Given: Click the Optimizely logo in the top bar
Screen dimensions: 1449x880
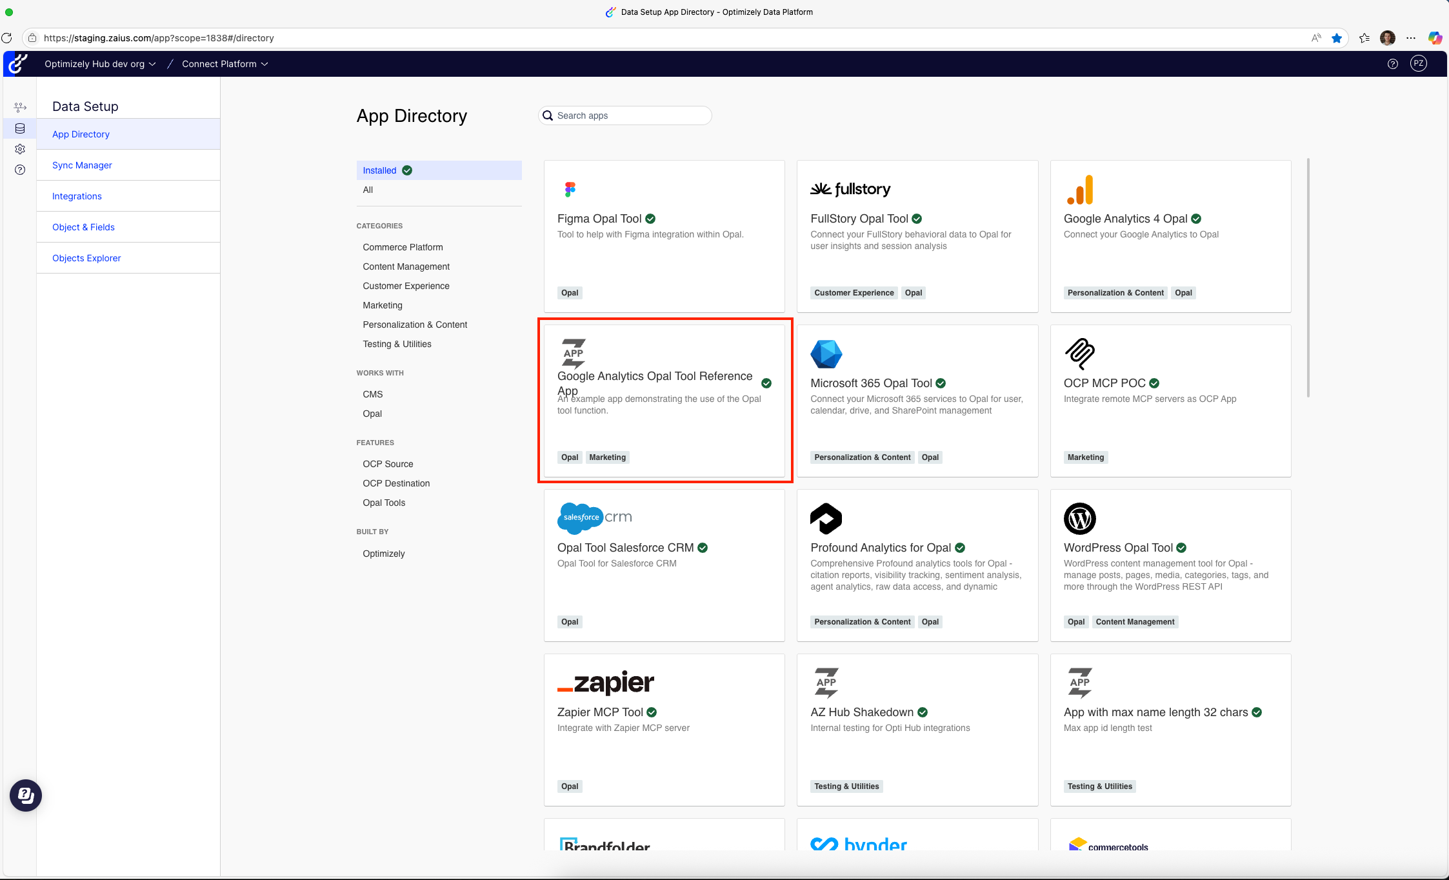Looking at the screenshot, I should (x=18, y=64).
